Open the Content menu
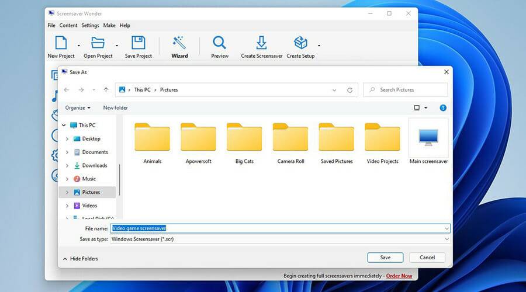The width and height of the screenshot is (526, 292). (x=68, y=25)
